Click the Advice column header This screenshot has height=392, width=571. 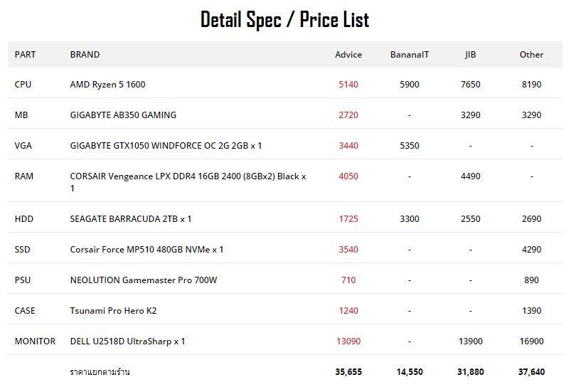[x=348, y=55]
